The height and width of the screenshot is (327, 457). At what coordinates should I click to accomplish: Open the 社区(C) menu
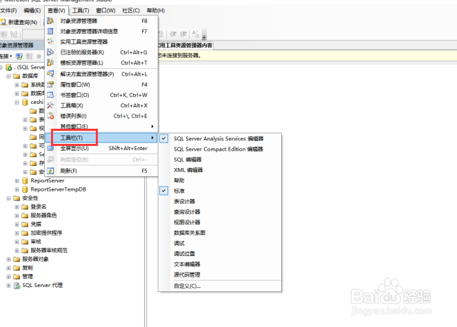[x=131, y=11]
